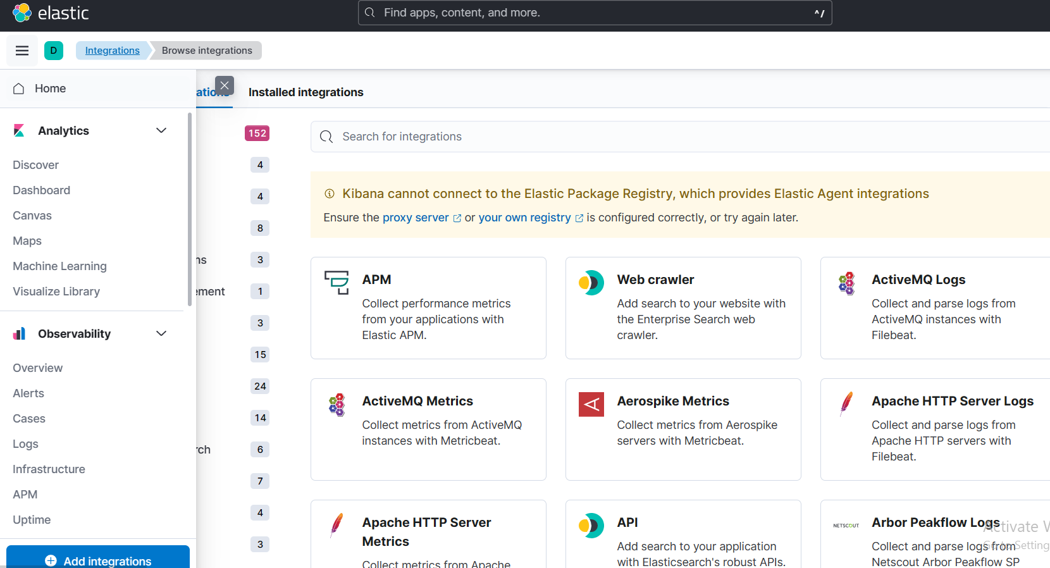Open Apache HTTP Server Logs title
The height and width of the screenshot is (568, 1050).
(x=953, y=401)
